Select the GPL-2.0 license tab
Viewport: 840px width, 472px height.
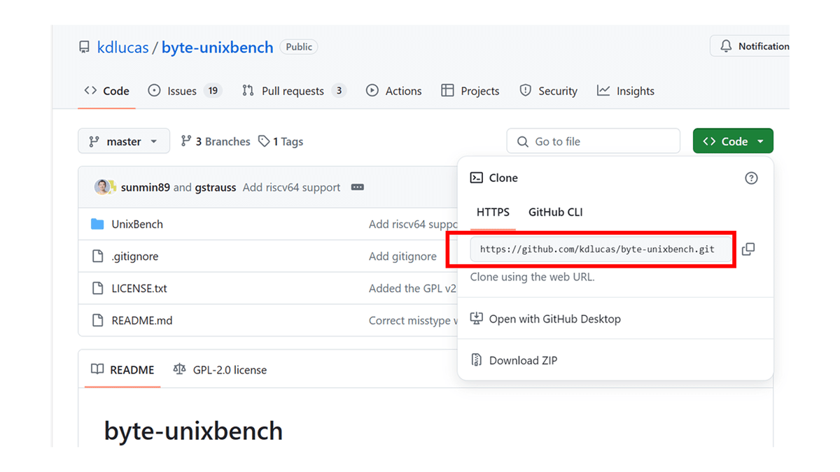tap(220, 370)
